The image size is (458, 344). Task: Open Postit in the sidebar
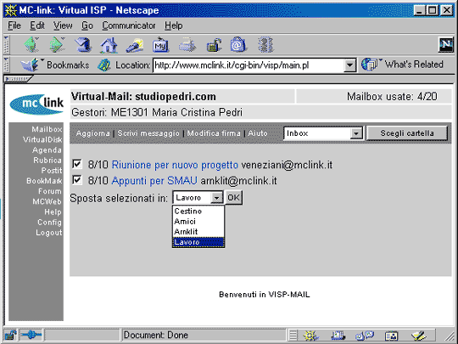click(52, 171)
